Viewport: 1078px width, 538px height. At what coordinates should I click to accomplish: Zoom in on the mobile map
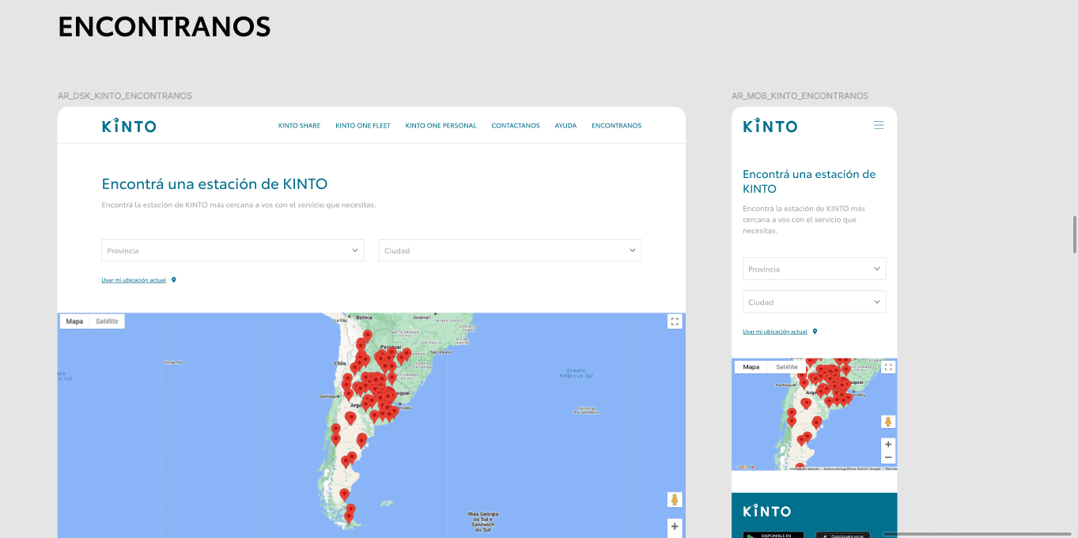pyautogui.click(x=888, y=445)
